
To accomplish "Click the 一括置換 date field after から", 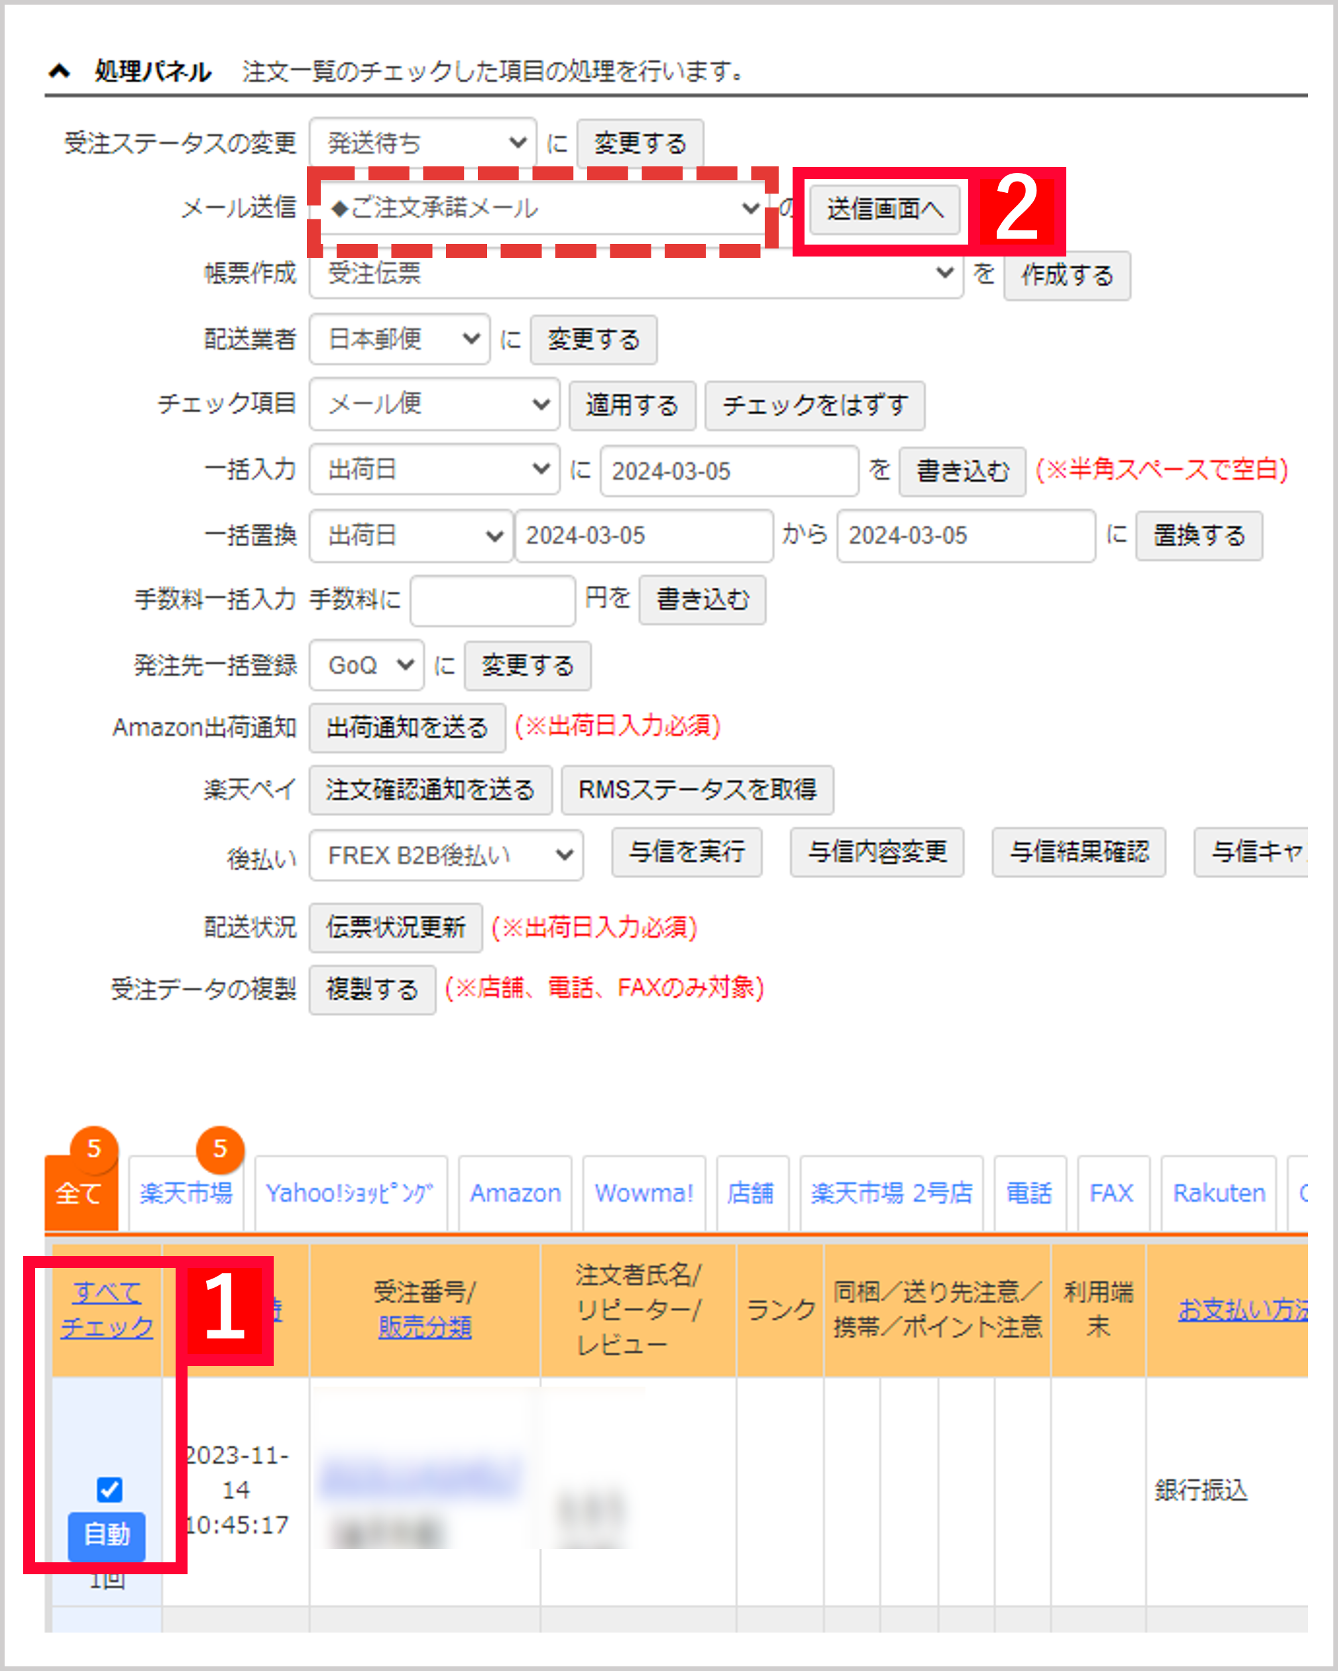I will (966, 536).
